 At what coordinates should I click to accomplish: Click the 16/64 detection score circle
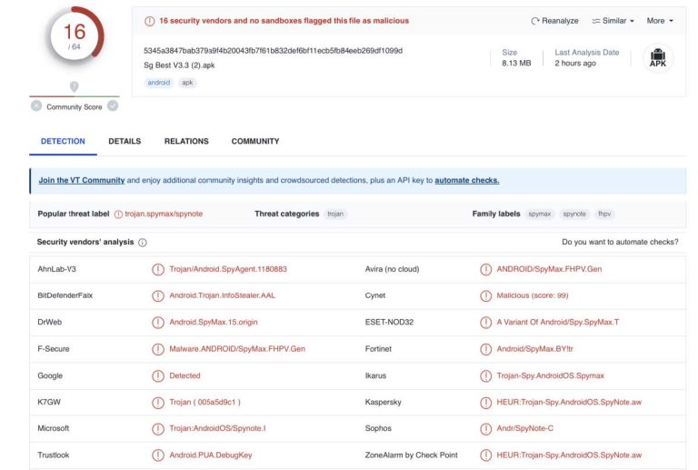pyautogui.click(x=74, y=35)
